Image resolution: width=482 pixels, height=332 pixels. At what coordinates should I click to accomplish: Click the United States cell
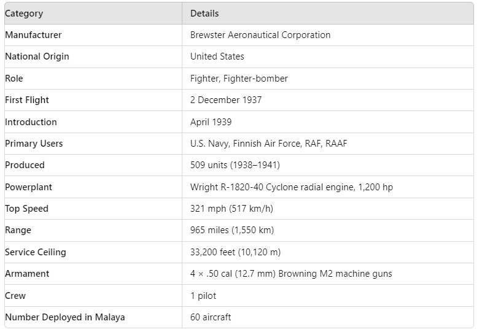(217, 56)
